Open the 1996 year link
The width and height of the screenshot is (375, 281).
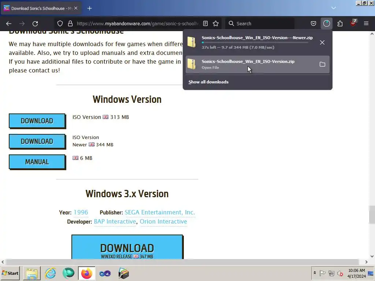click(81, 212)
